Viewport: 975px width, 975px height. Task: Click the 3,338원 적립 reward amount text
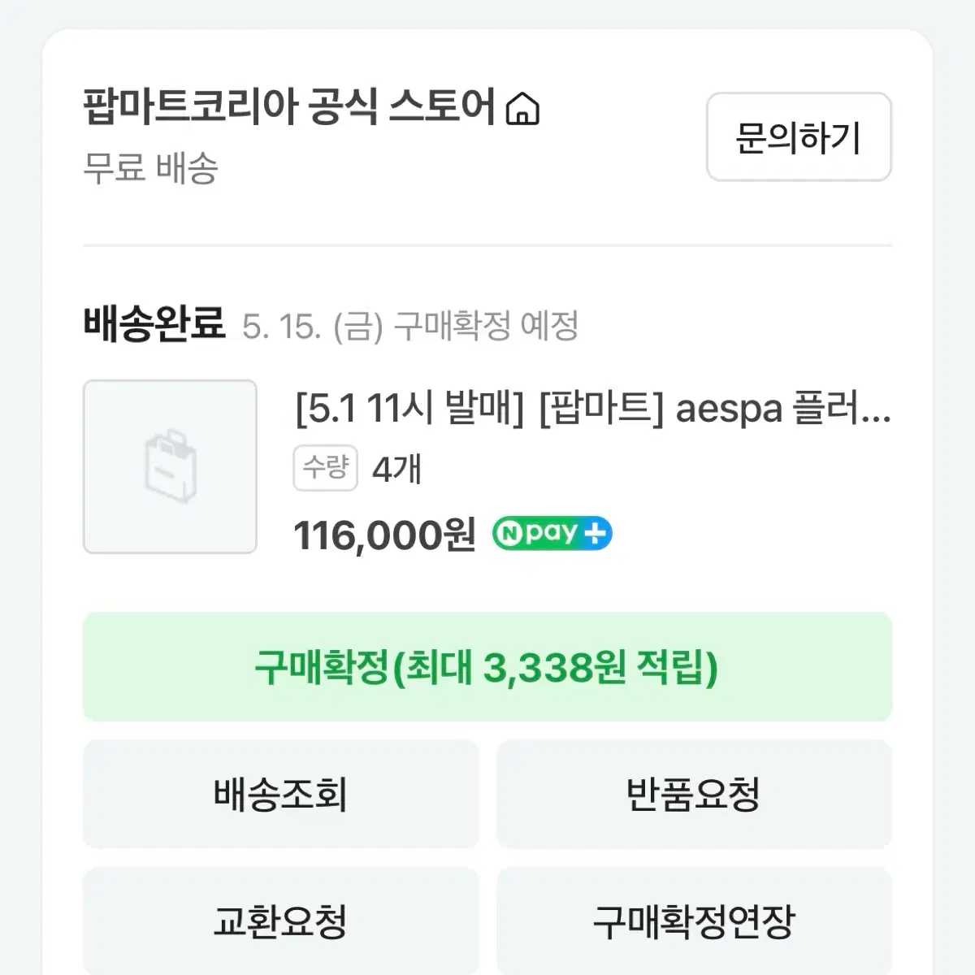(x=597, y=668)
